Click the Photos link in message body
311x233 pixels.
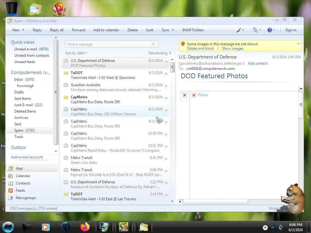click(x=203, y=95)
